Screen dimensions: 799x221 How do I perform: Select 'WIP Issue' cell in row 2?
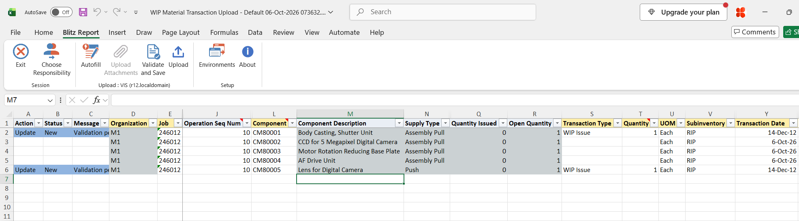click(x=592, y=132)
